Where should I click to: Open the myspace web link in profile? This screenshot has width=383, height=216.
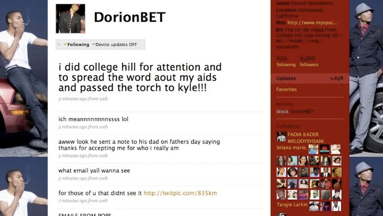point(312,23)
